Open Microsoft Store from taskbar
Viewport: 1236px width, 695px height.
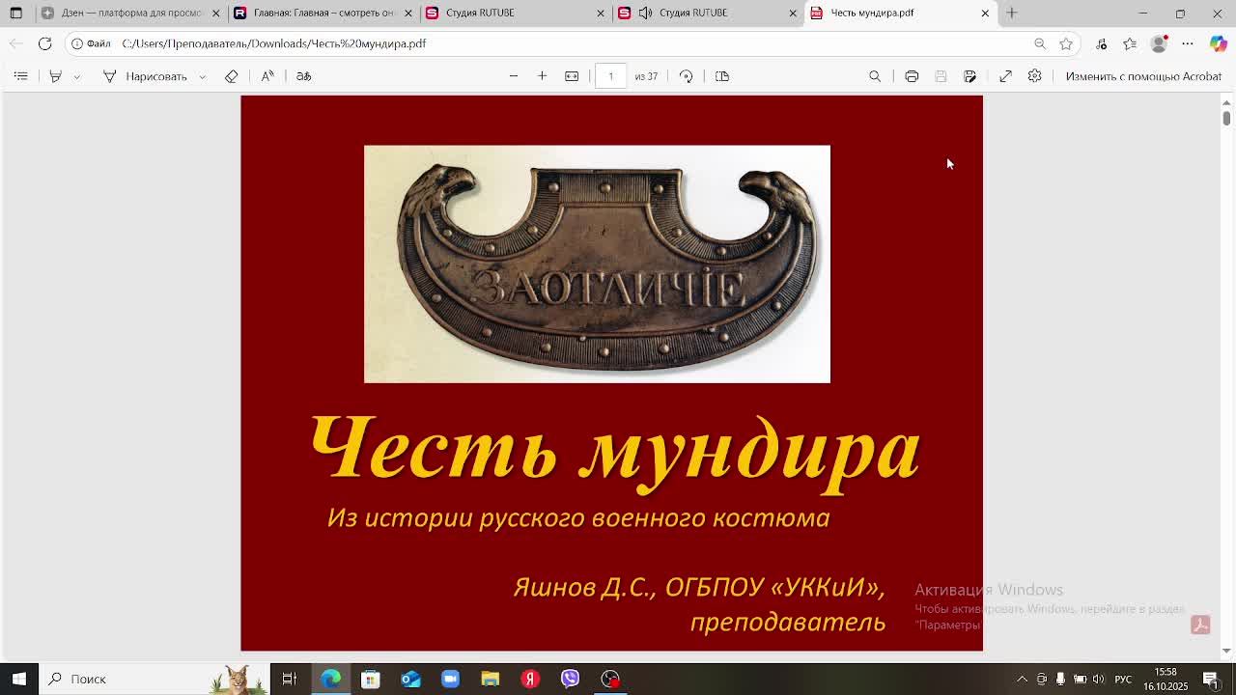[x=370, y=679]
